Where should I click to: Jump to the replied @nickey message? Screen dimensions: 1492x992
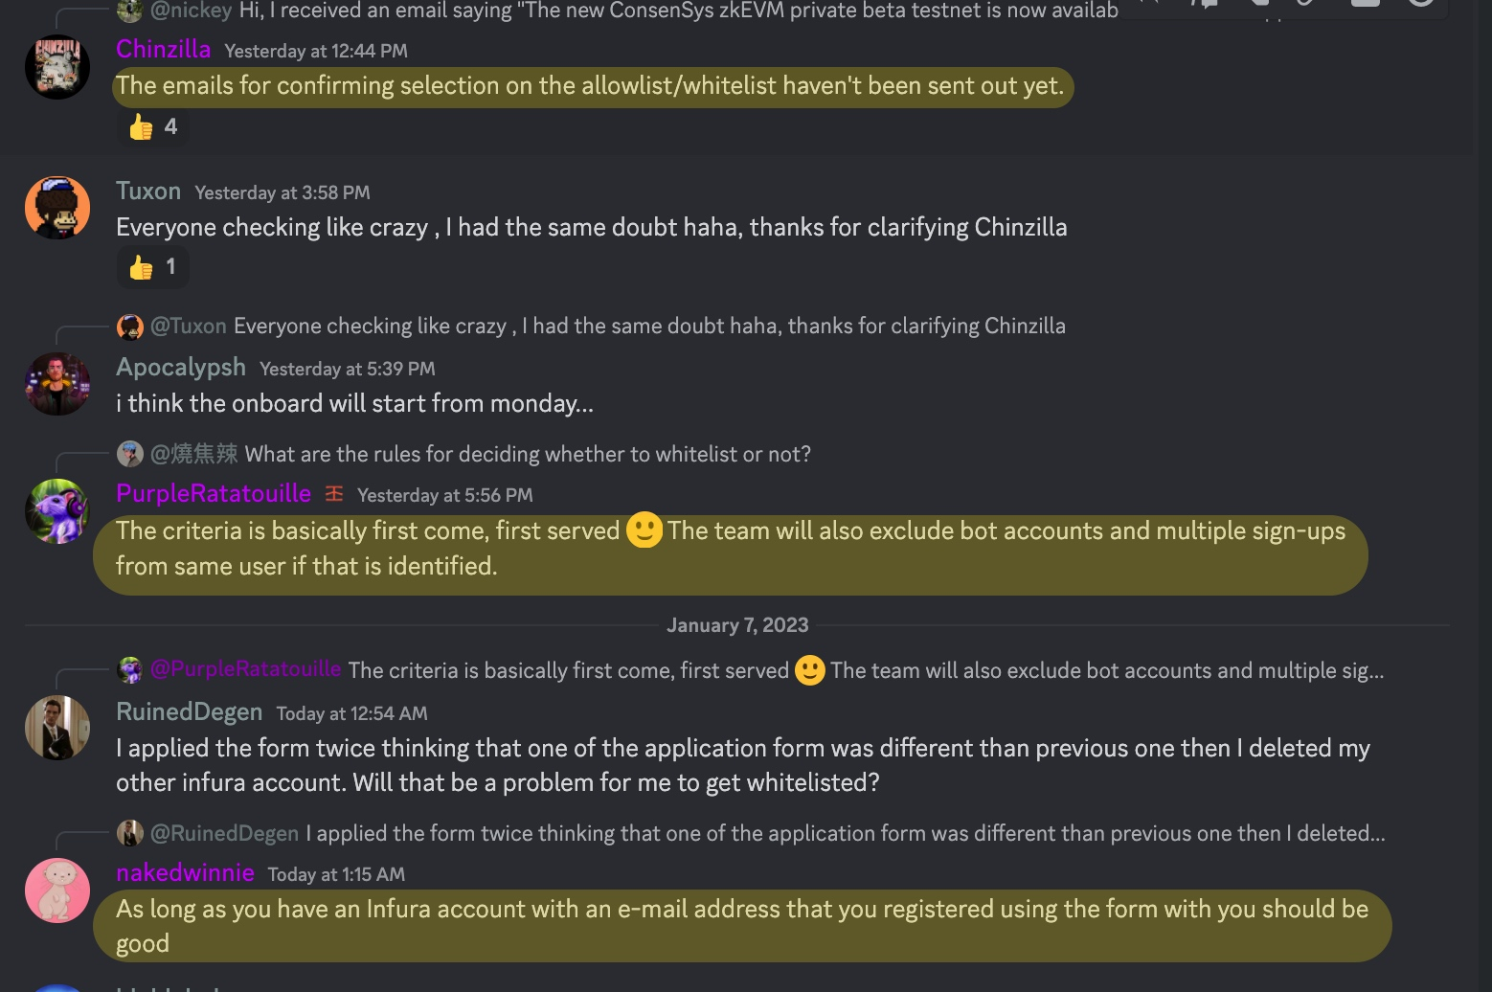[x=634, y=11]
